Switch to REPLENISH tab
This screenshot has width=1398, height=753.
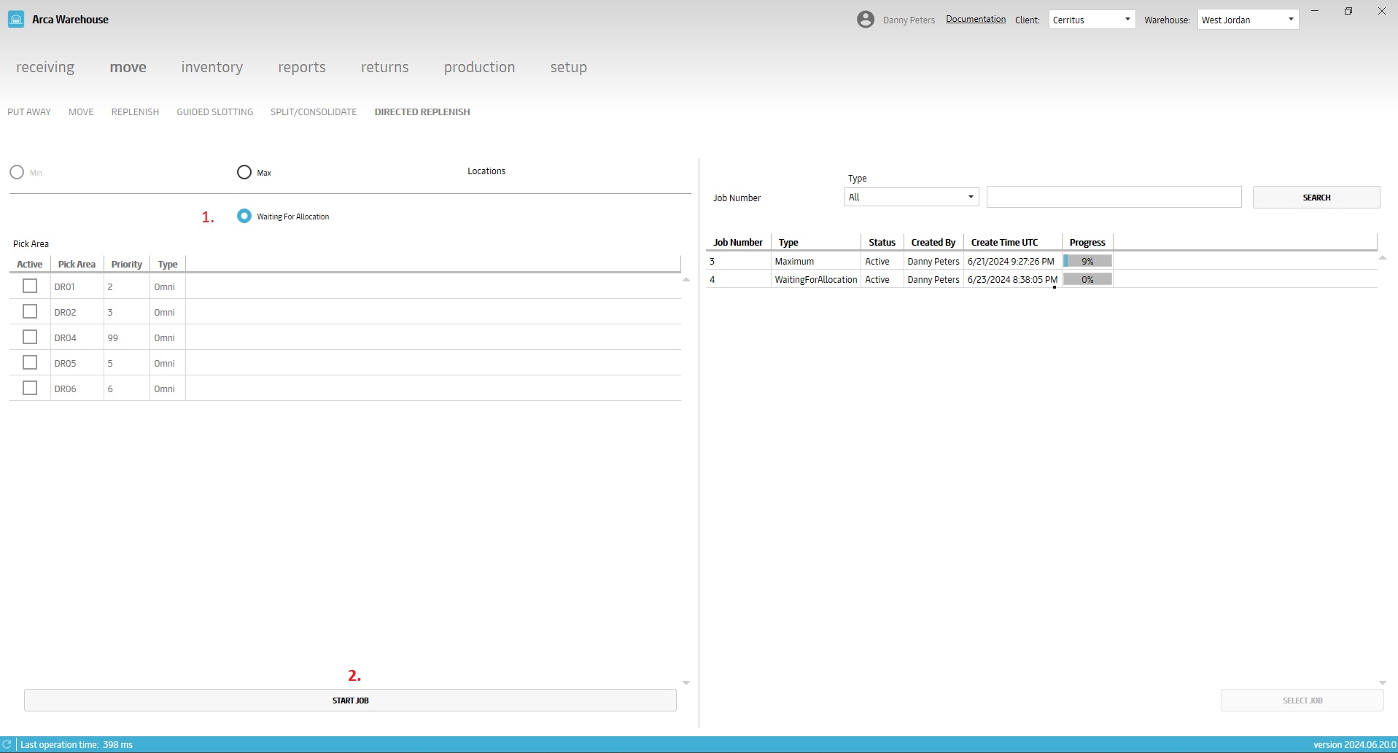tap(135, 112)
